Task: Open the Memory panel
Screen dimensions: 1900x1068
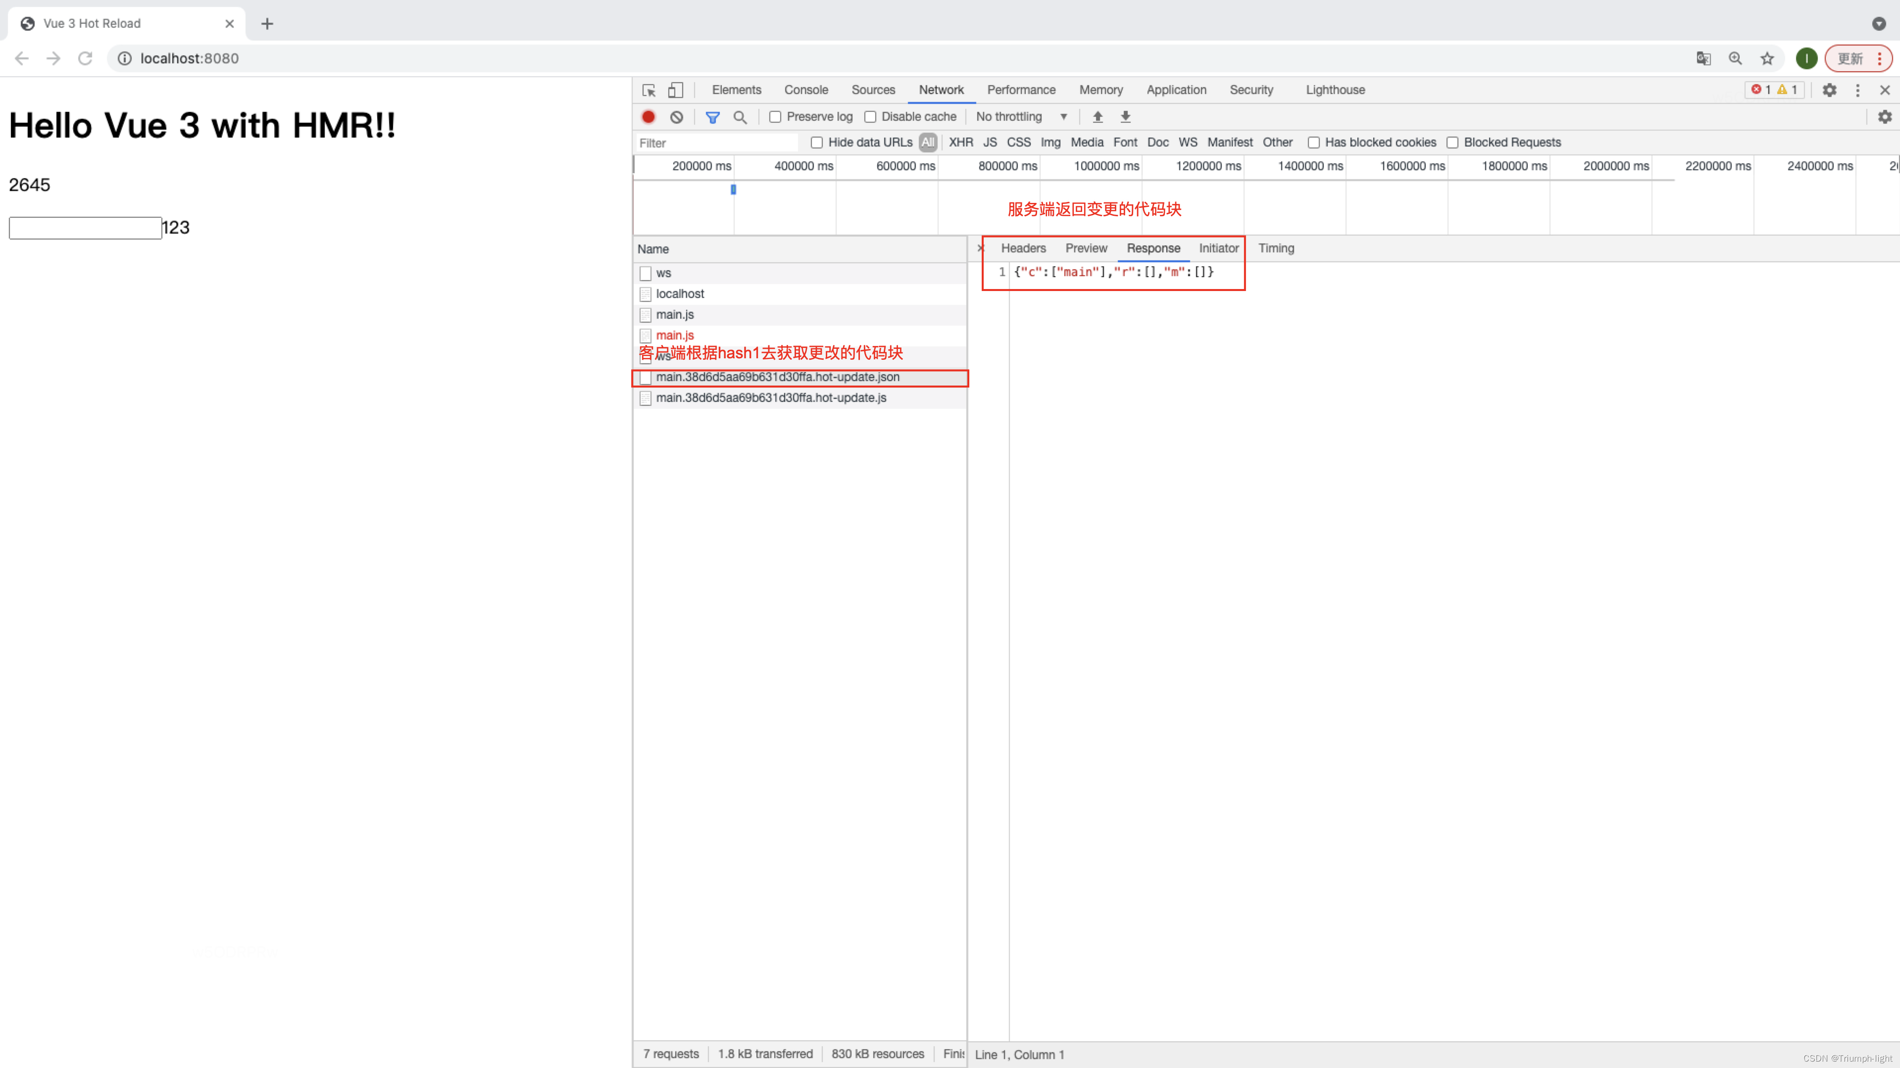Action: (x=1100, y=90)
